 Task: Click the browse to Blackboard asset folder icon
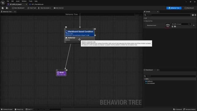tap(175, 27)
